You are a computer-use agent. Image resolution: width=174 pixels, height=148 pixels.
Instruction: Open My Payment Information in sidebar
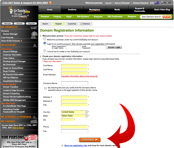coord(13,74)
